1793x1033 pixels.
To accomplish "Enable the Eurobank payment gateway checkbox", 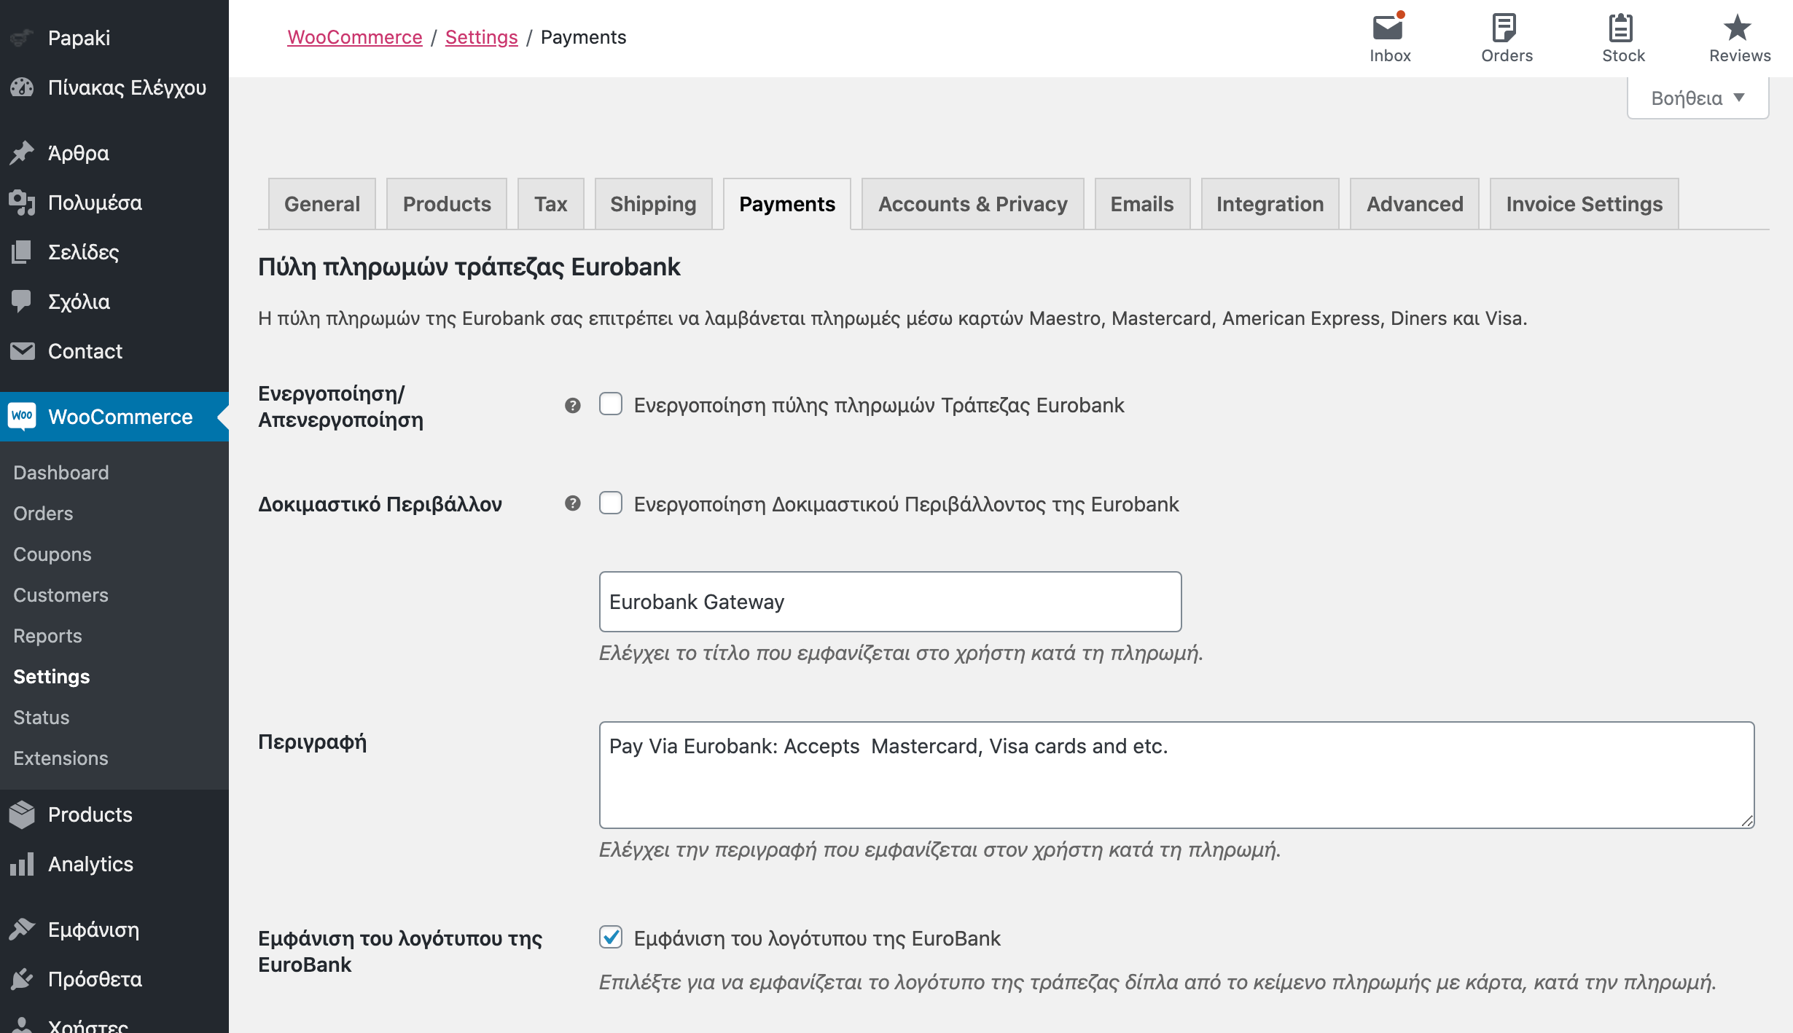I will click(x=611, y=404).
